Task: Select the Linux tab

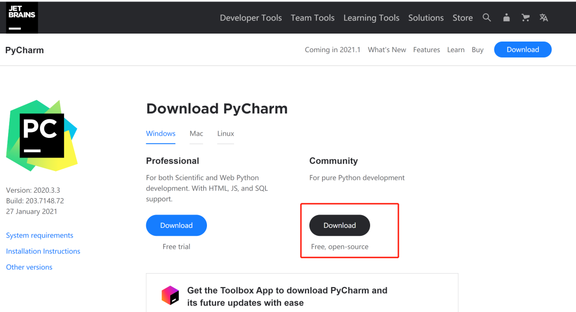Action: pyautogui.click(x=226, y=134)
